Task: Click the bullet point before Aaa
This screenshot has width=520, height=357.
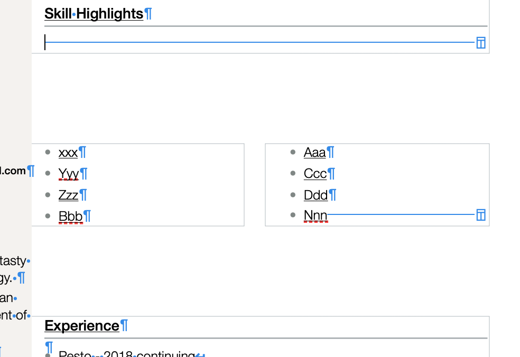Action: (x=293, y=152)
